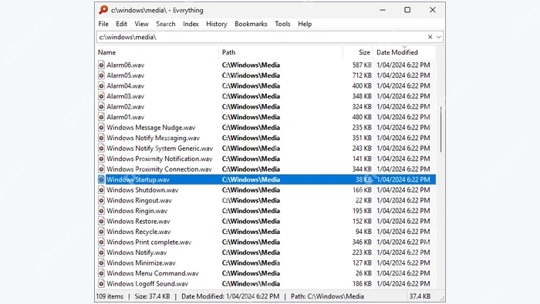
Task: Clear the search box with X
Action: [x=430, y=37]
